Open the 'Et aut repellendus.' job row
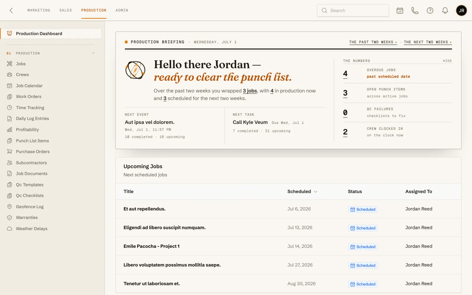Image resolution: width=472 pixels, height=295 pixels. click(288, 209)
